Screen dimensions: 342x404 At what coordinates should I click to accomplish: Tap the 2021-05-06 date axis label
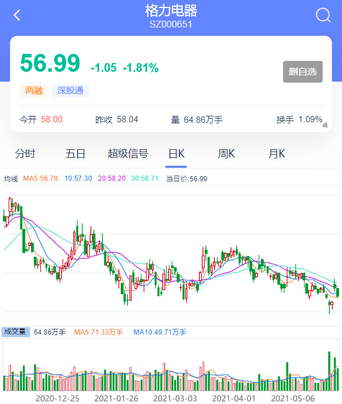(x=293, y=399)
